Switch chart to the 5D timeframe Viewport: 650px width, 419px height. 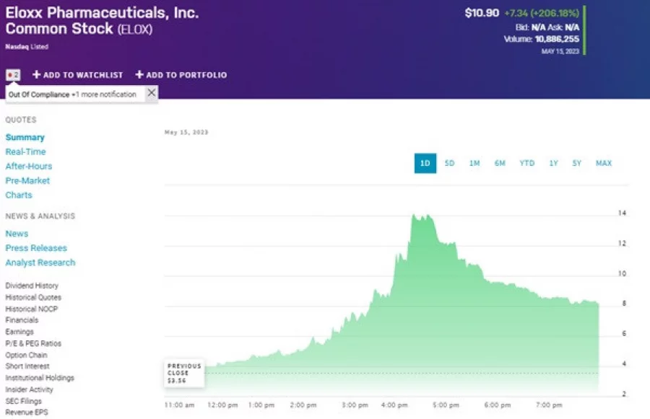[x=449, y=163]
